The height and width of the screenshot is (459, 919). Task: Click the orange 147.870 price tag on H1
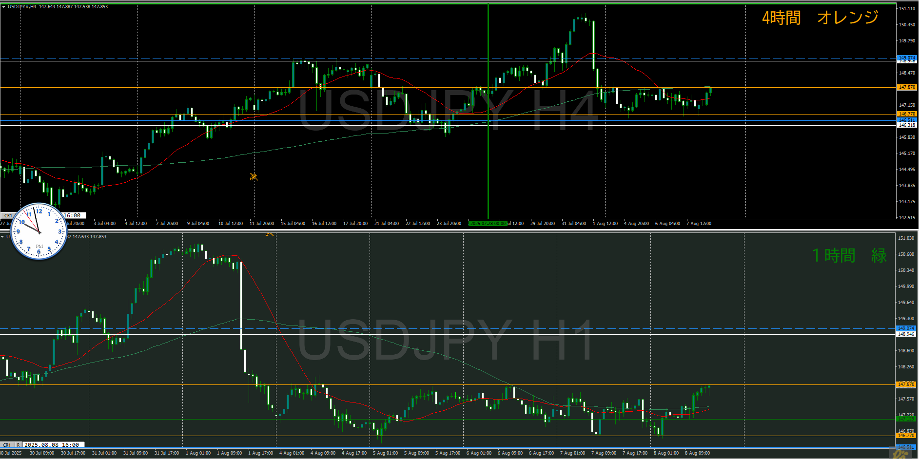pos(906,384)
